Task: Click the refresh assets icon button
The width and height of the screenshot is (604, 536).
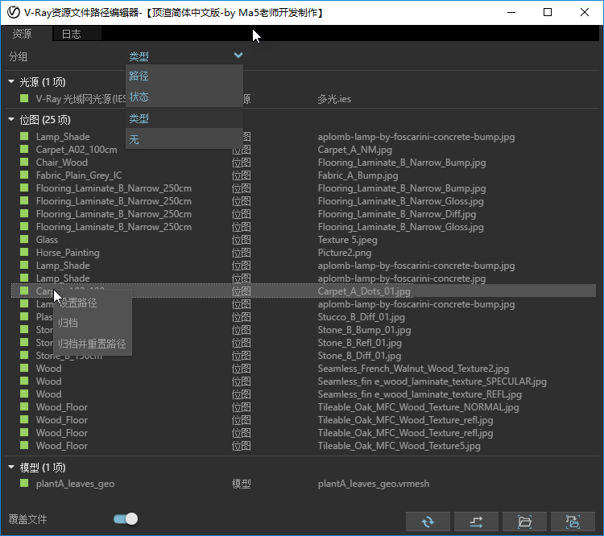Action: [x=428, y=522]
